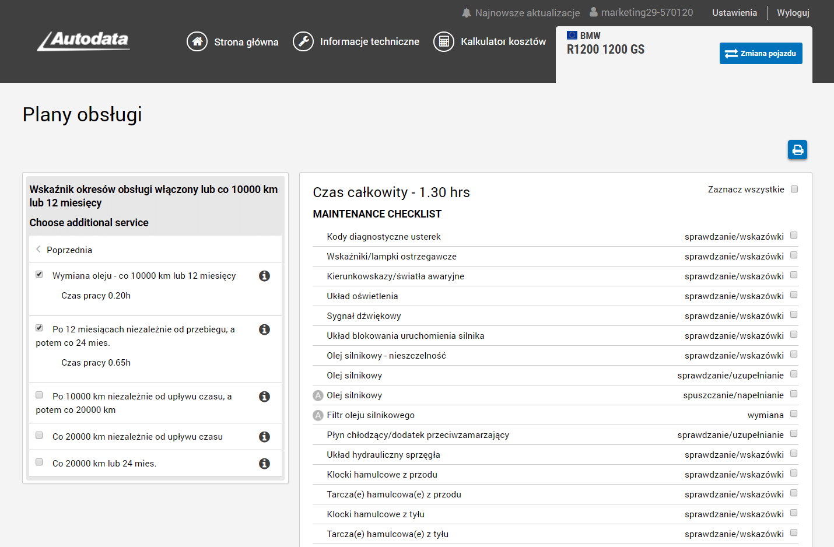This screenshot has width=834, height=547.
Task: Tick checkbox for Układ hydrauliczny sprzęgła
Action: (794, 454)
